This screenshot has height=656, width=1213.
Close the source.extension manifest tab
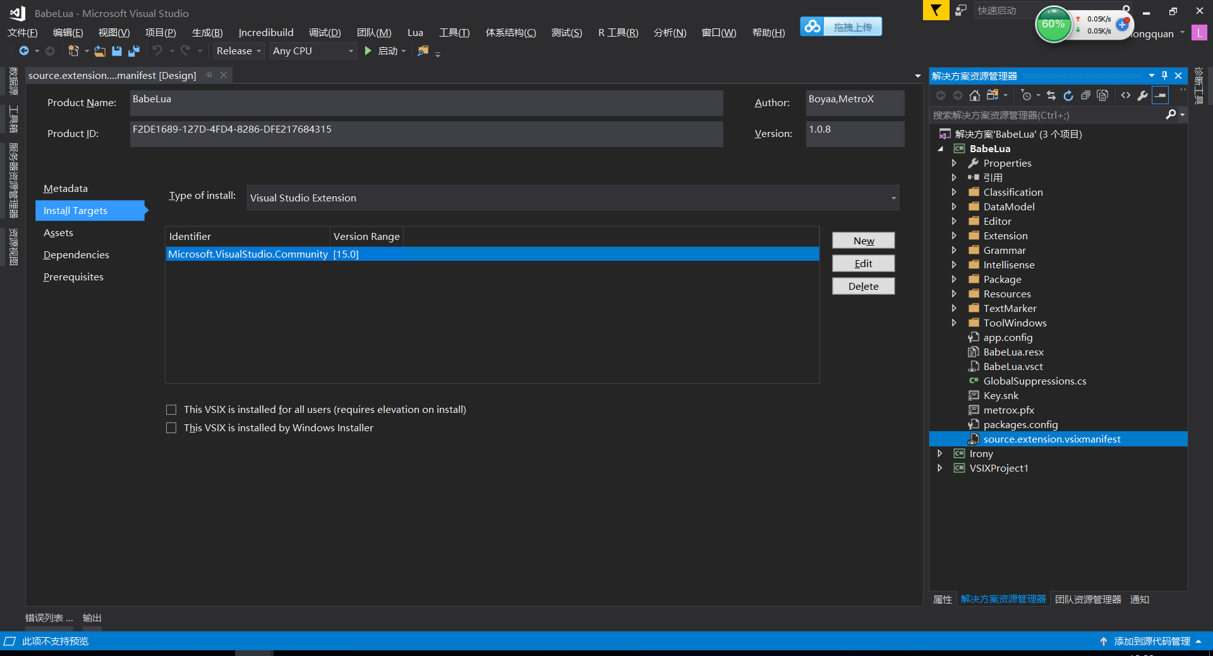click(x=224, y=75)
